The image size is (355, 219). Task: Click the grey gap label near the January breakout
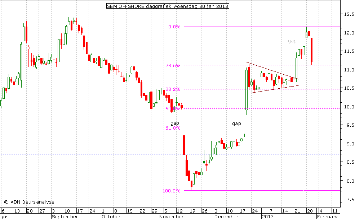[x=292, y=41]
